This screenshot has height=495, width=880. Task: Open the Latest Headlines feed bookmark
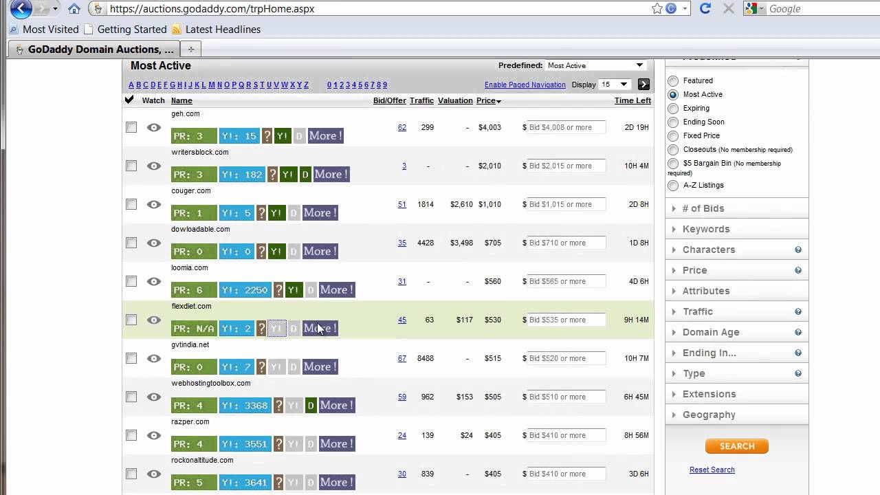pos(216,29)
